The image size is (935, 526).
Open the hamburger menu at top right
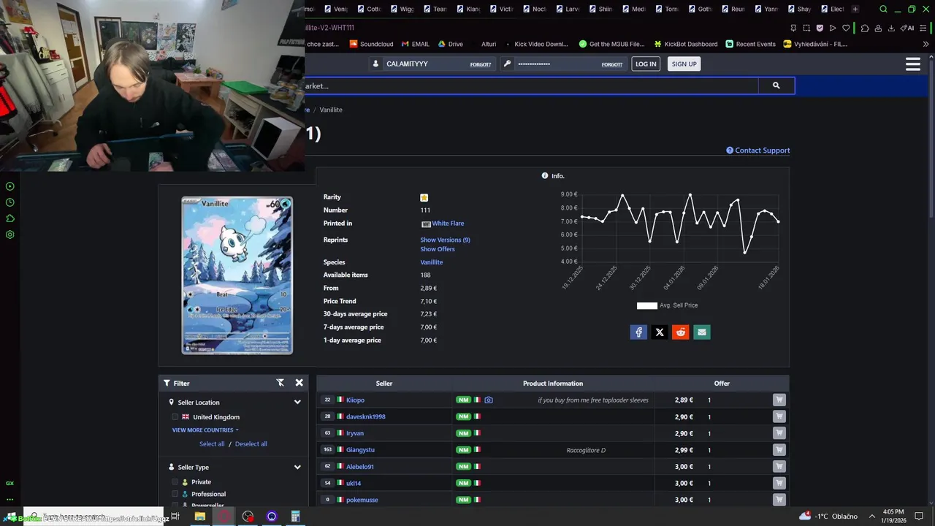(x=912, y=64)
